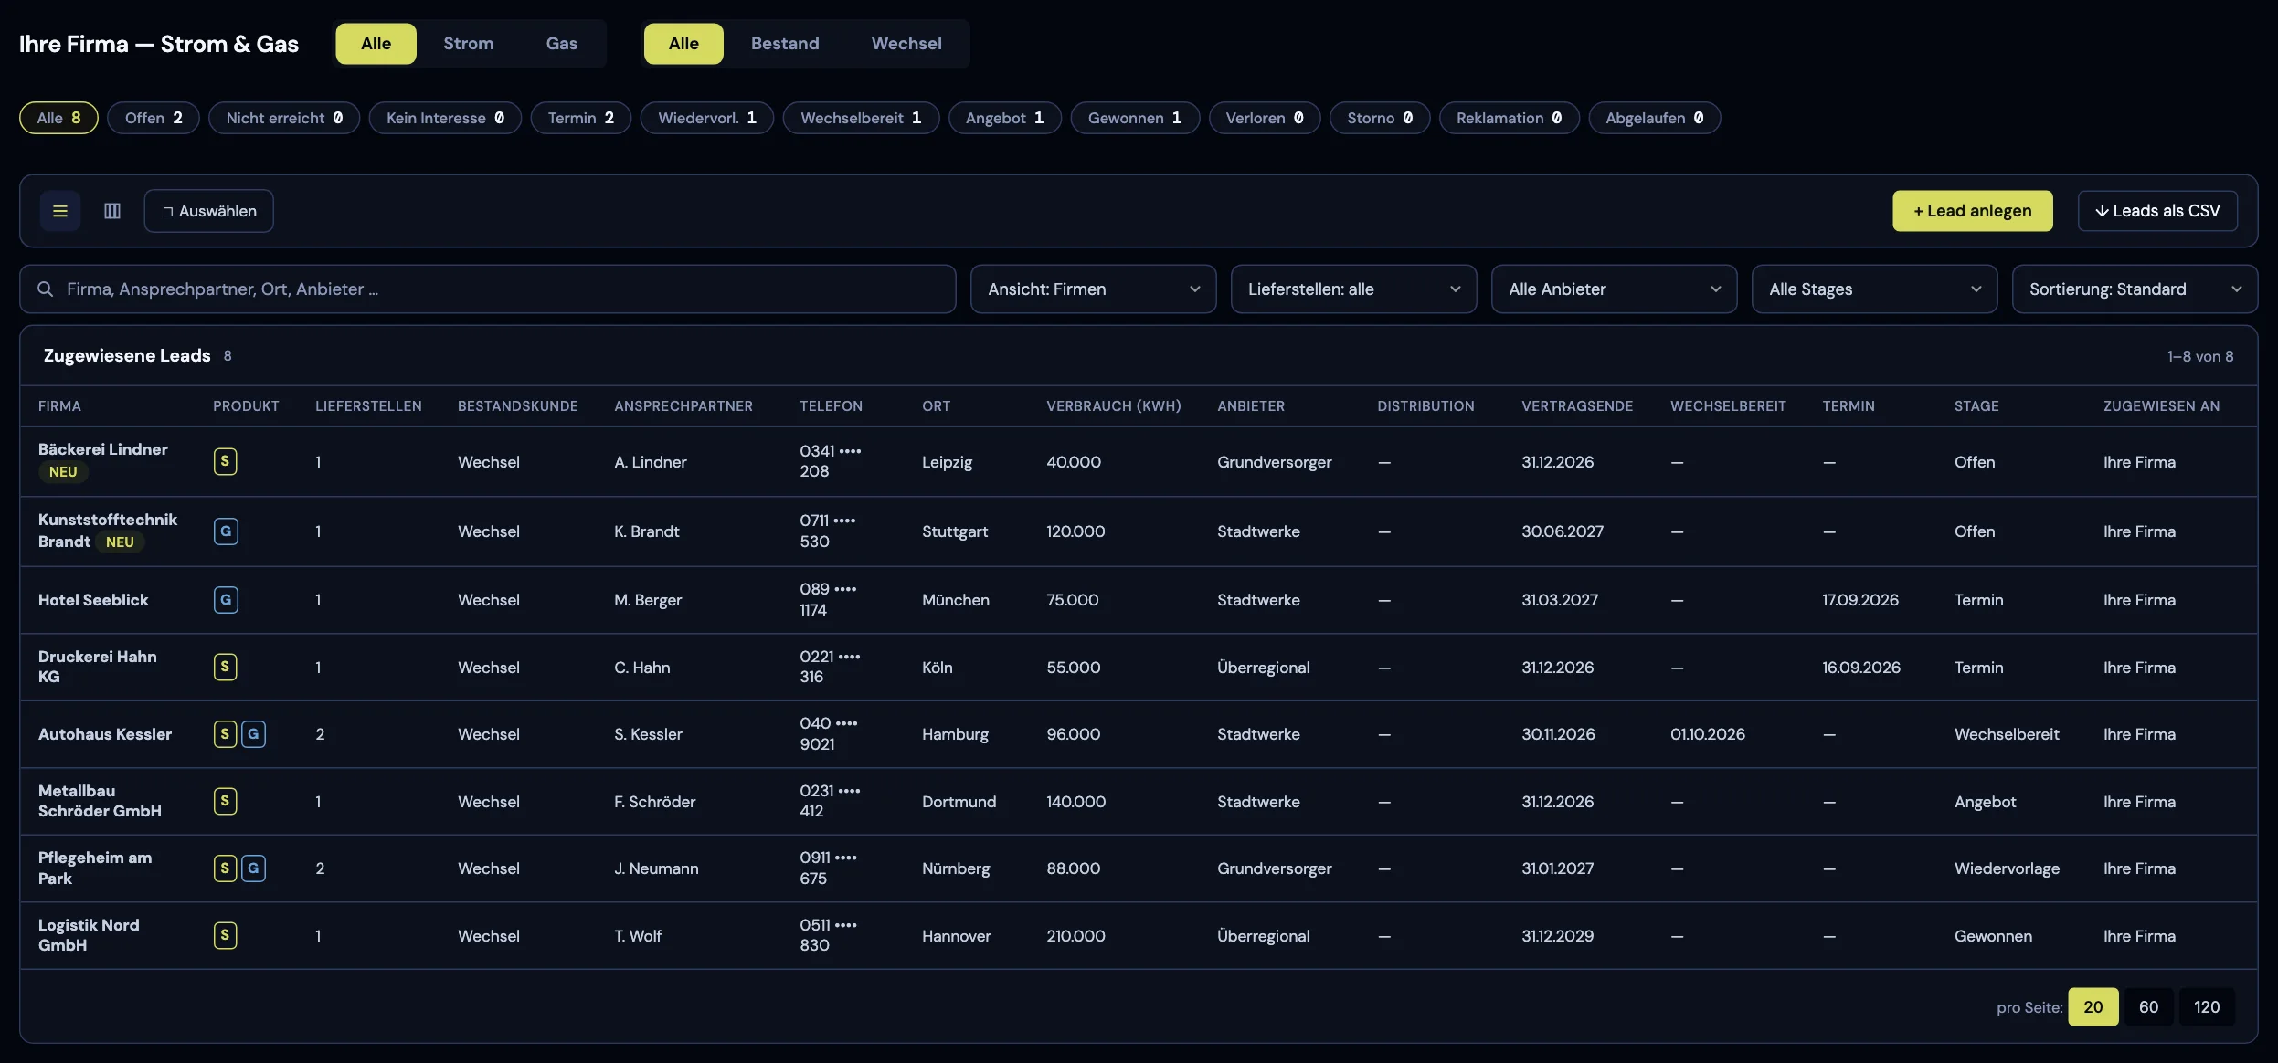The height and width of the screenshot is (1063, 2278).
Task: Switch to list view icon
Action: 60,211
